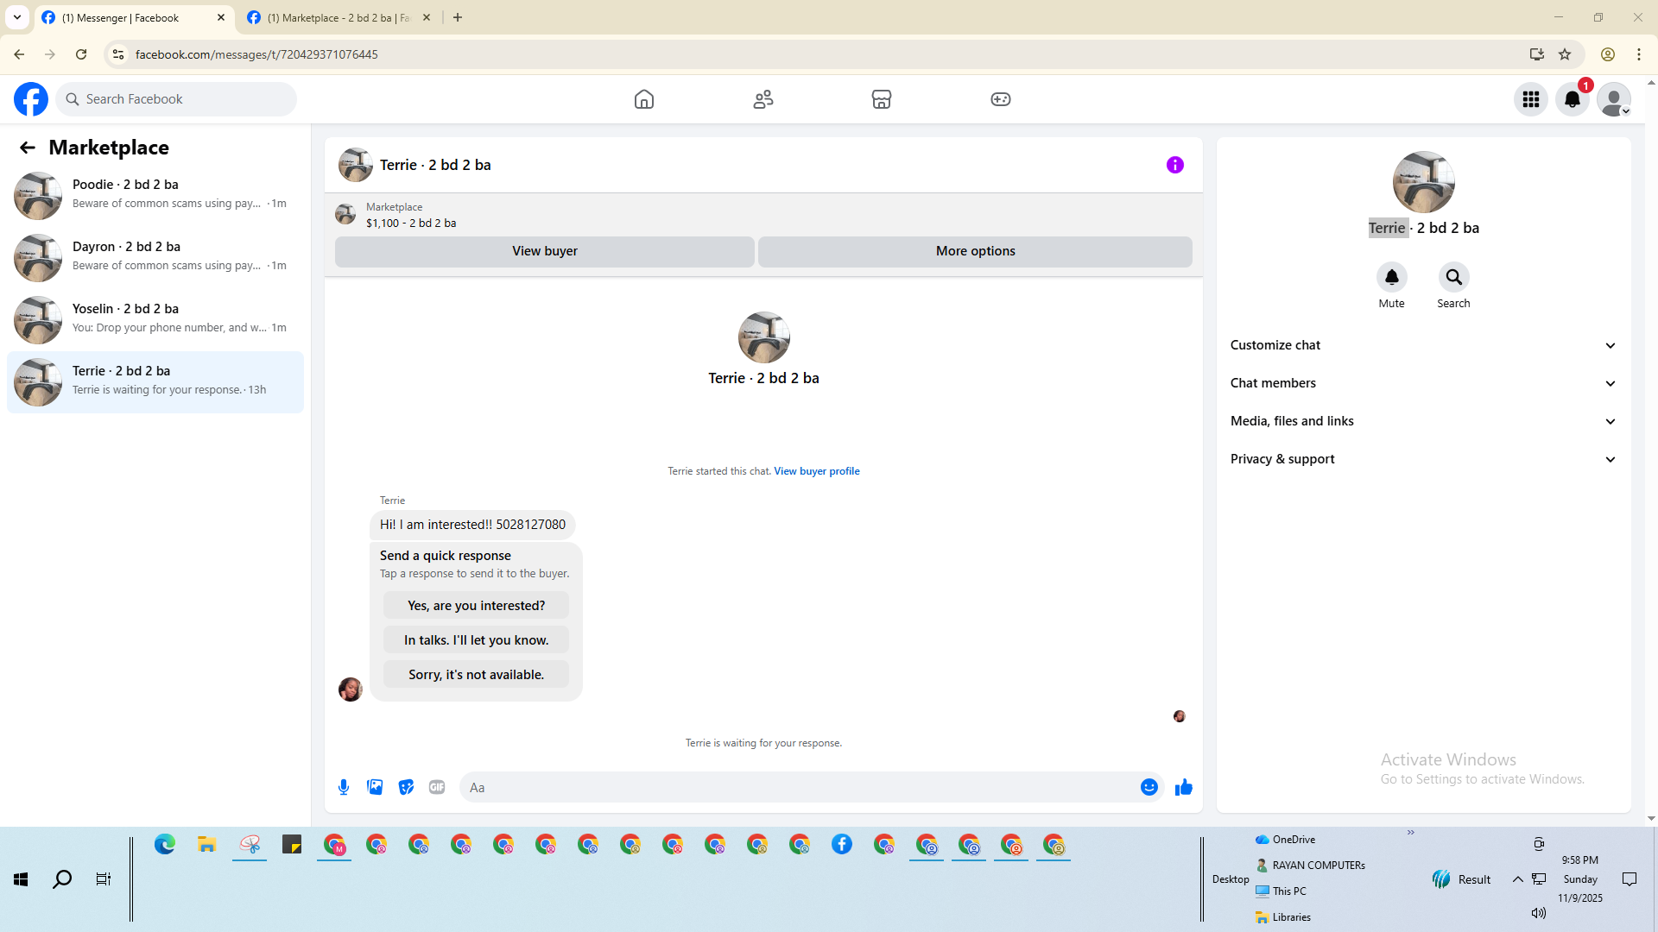Screen dimensions: 1658x932
Task: Open the account profile avatar menu
Action: point(1614,99)
